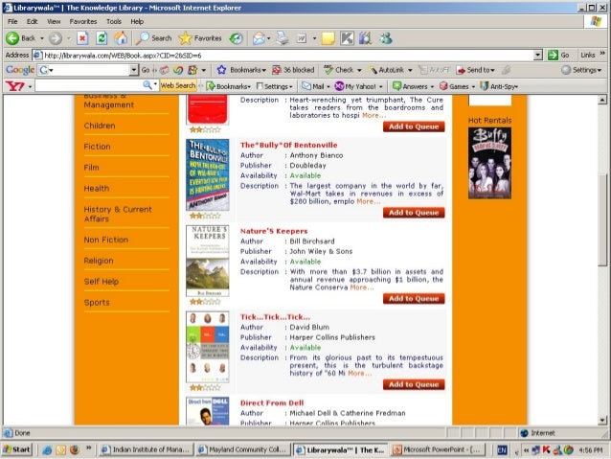Click the Yahoo toolbar search field
The height and width of the screenshot is (459, 611).
coord(89,86)
